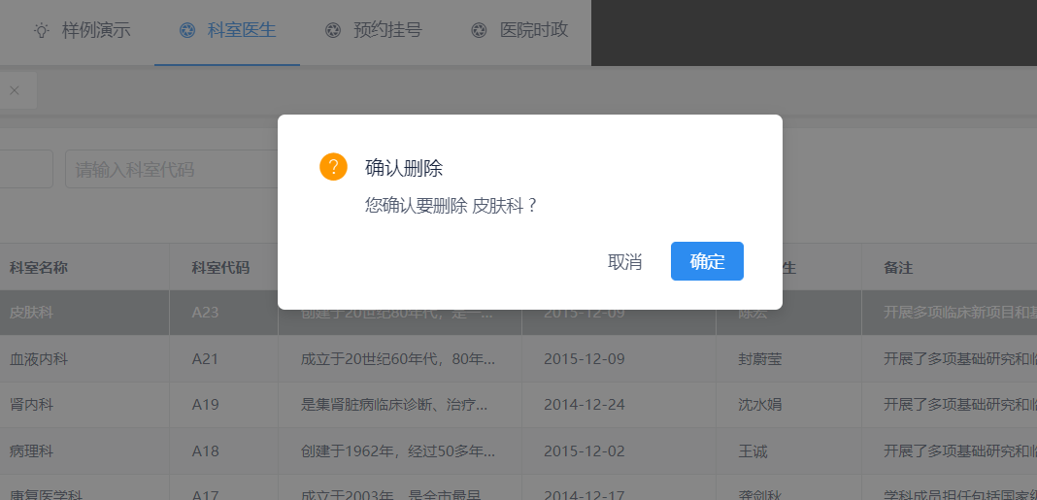Click doctor name 王诚
The width and height of the screenshot is (1037, 500).
pos(753,451)
